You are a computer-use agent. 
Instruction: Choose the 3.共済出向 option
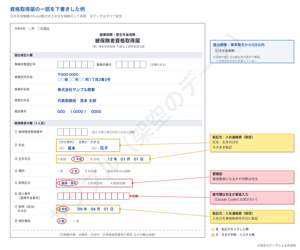pos(95,183)
